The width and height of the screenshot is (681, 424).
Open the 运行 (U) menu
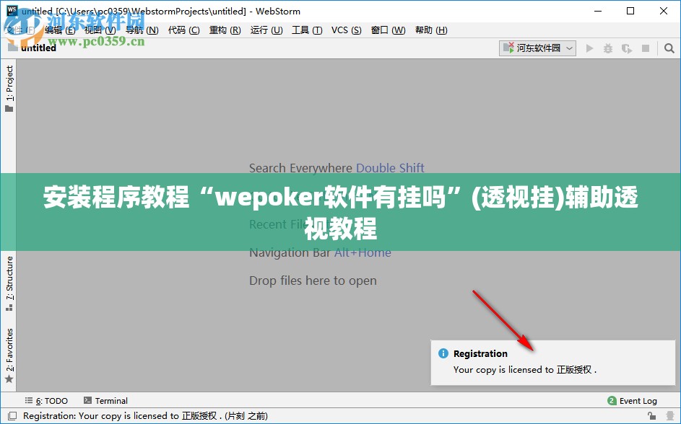click(266, 30)
